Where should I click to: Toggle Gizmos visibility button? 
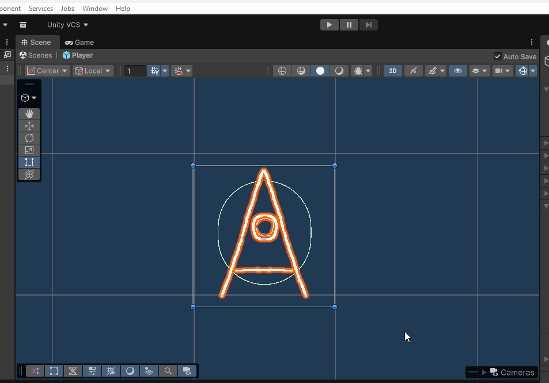(523, 71)
